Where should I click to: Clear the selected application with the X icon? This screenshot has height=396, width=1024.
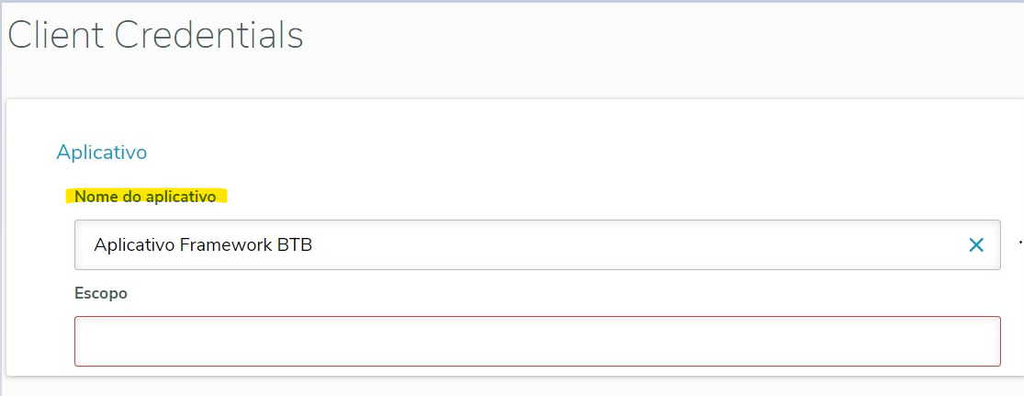click(975, 245)
